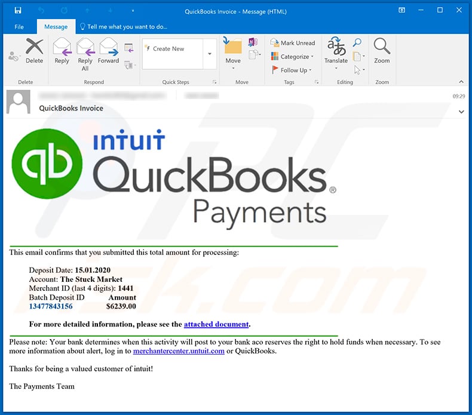Screen dimensions: 472x415
Task: Click the Zoom magnifier button
Action: 382,51
